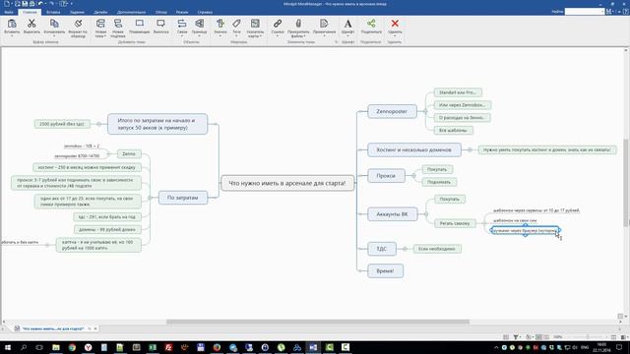Collapse the По затратам branch subtopics

[151, 198]
